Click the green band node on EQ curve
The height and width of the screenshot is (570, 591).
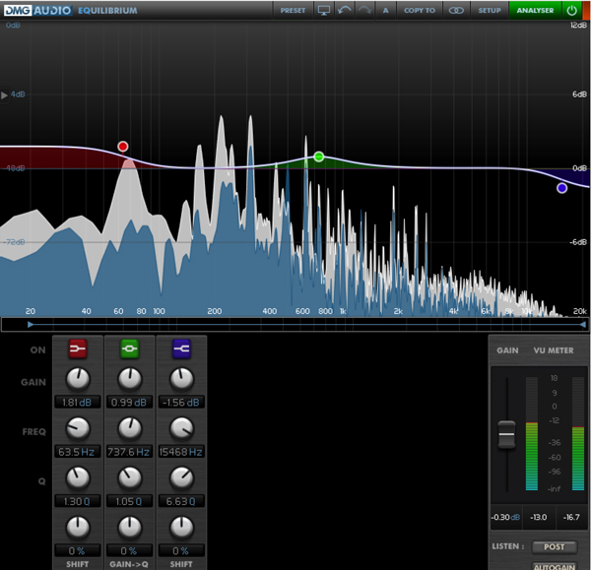(318, 157)
